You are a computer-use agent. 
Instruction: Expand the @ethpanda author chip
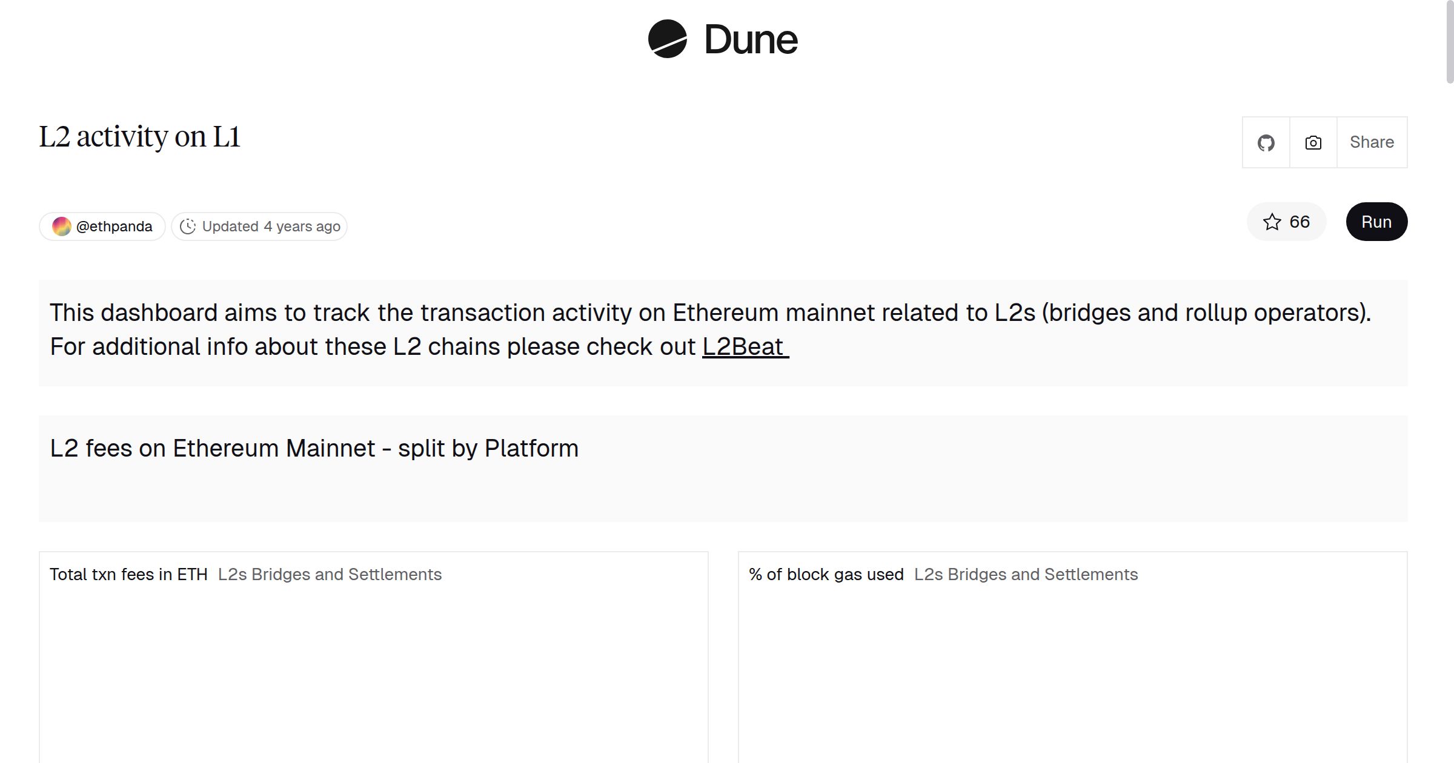coord(102,226)
